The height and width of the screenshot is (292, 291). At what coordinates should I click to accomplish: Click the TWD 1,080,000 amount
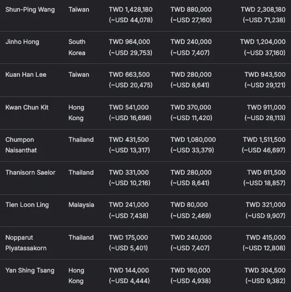pos(193,140)
